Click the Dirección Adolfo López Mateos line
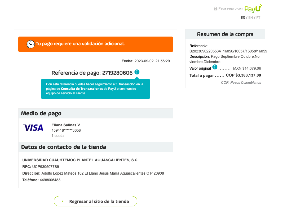 click(x=93, y=173)
